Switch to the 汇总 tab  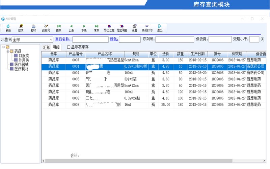pos(47,47)
